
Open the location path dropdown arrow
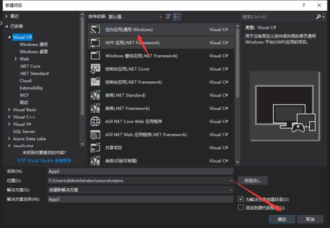(230, 181)
